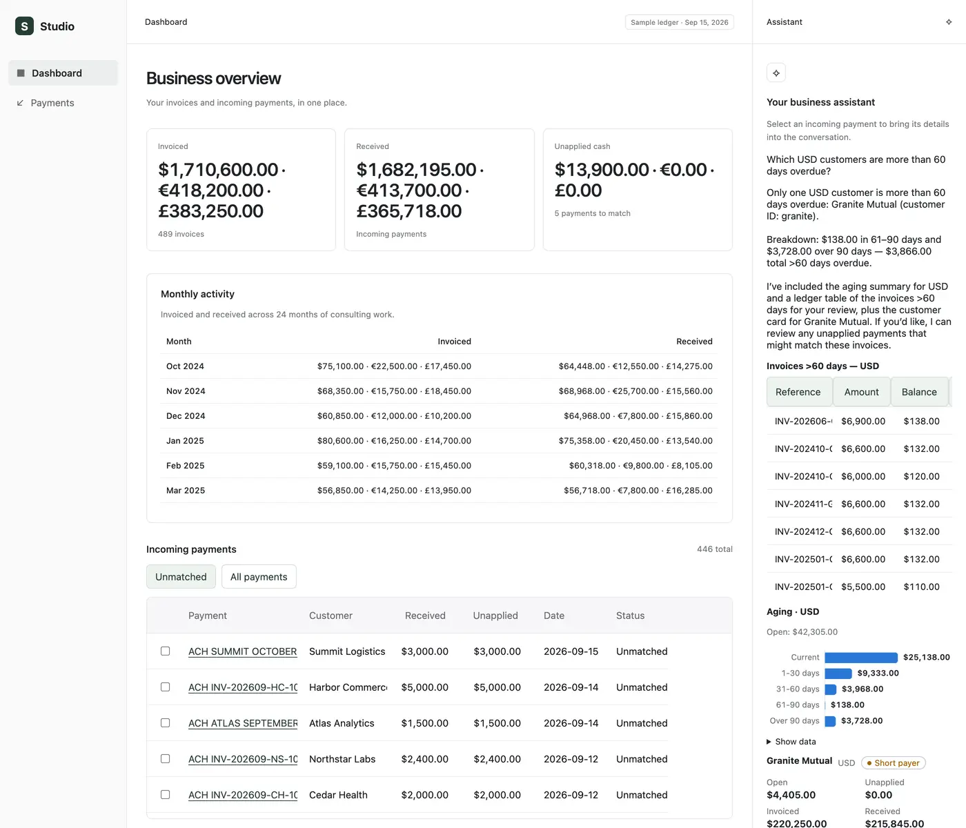
Task: Check the Atlas Analytics payment checkbox
Action: 165,722
